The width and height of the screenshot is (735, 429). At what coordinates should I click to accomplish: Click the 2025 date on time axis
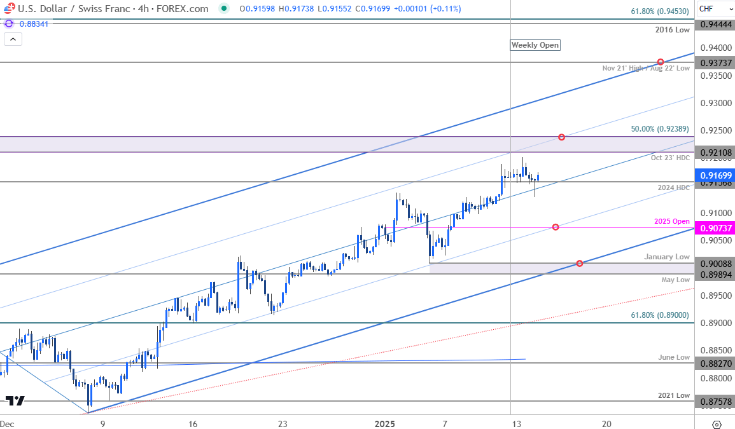pyautogui.click(x=385, y=424)
